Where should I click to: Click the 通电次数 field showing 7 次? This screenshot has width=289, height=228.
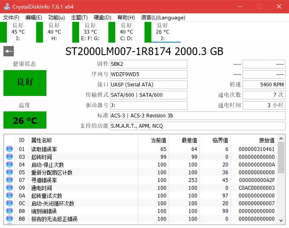(x=264, y=95)
